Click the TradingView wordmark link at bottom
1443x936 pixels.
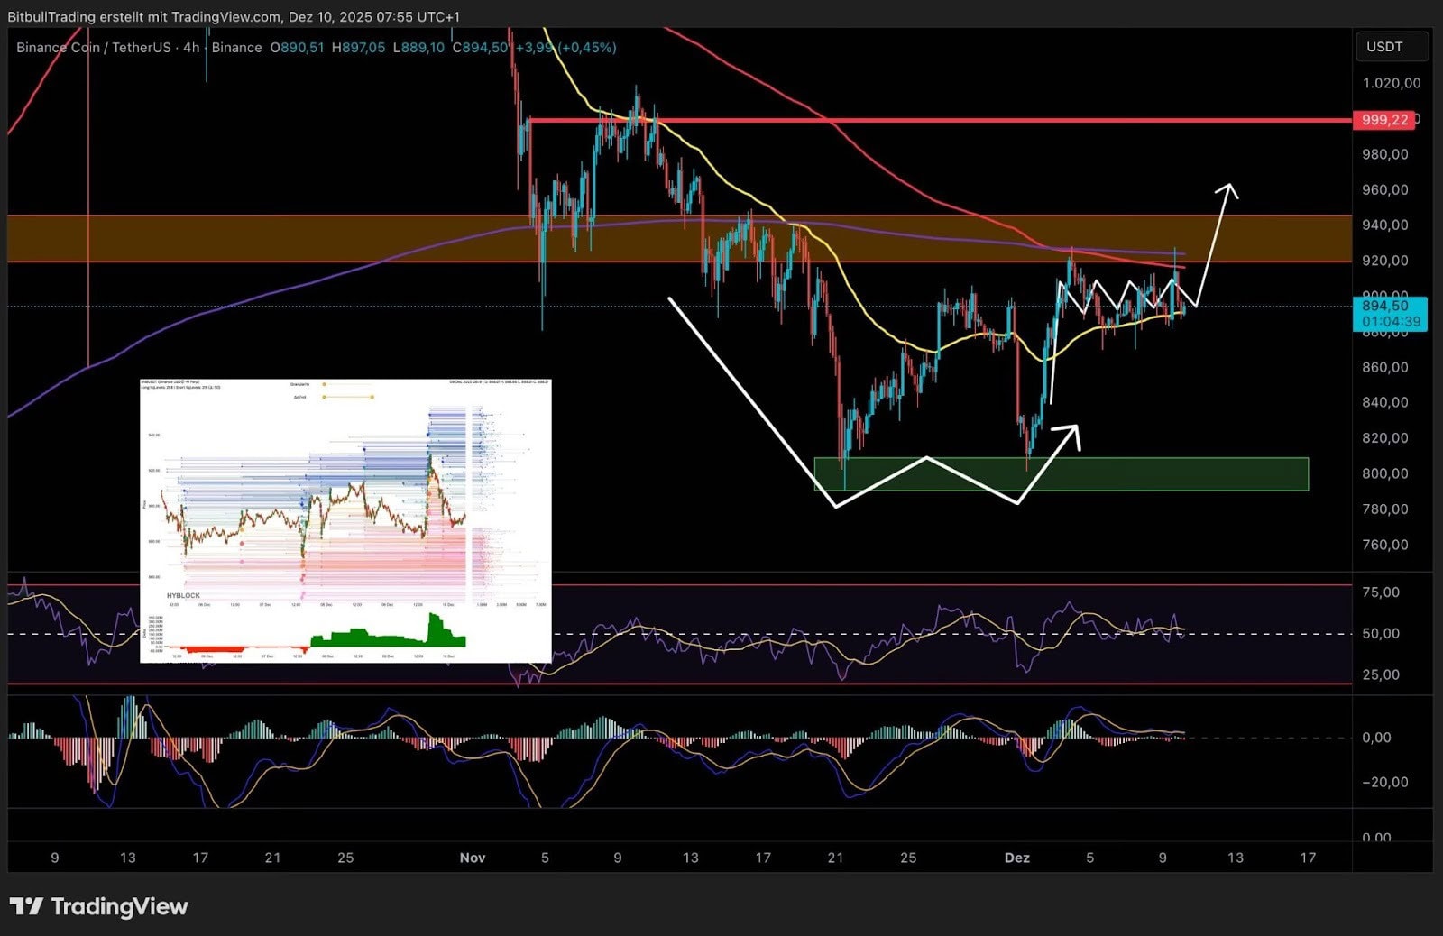pyautogui.click(x=119, y=906)
